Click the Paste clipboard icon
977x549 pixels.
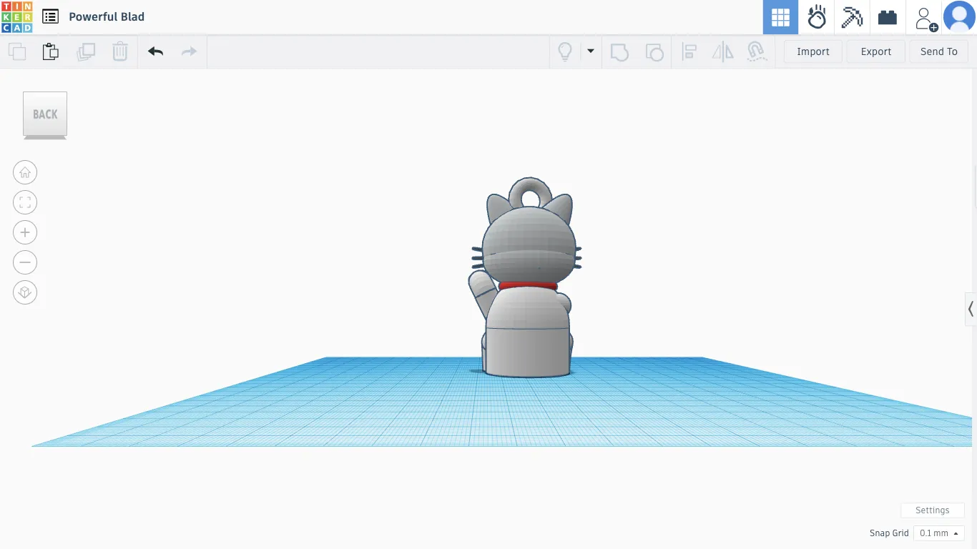(50, 51)
